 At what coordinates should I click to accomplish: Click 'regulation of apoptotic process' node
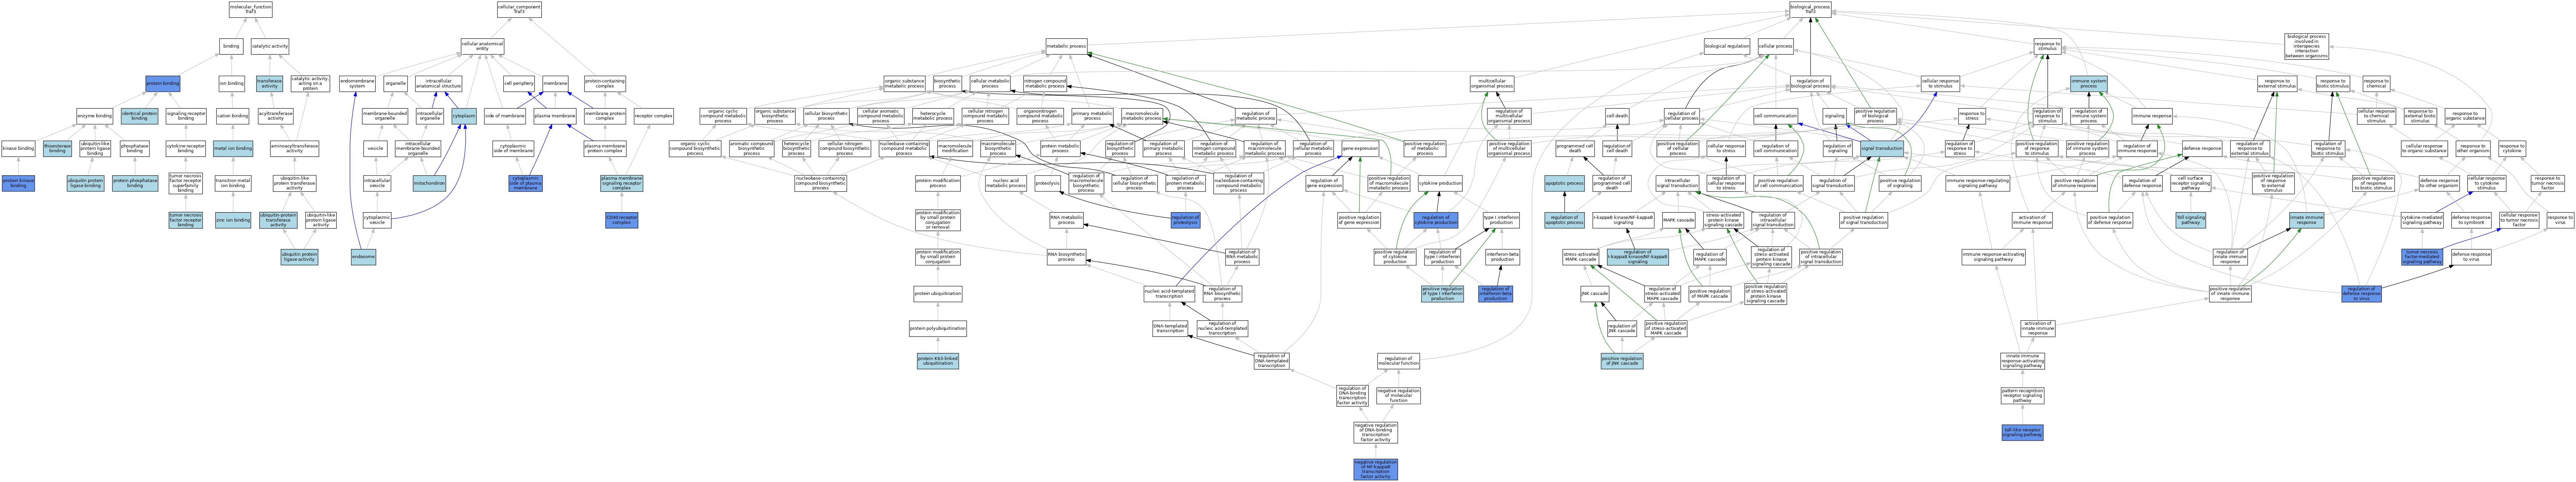click(1564, 220)
